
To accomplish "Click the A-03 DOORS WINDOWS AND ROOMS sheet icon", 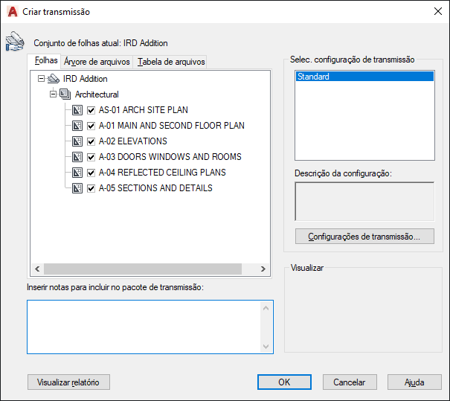I will click(77, 157).
